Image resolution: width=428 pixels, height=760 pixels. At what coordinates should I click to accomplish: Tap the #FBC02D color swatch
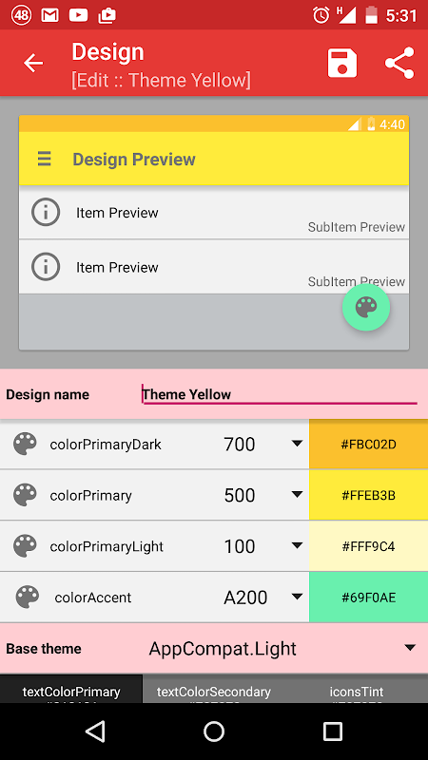(368, 444)
